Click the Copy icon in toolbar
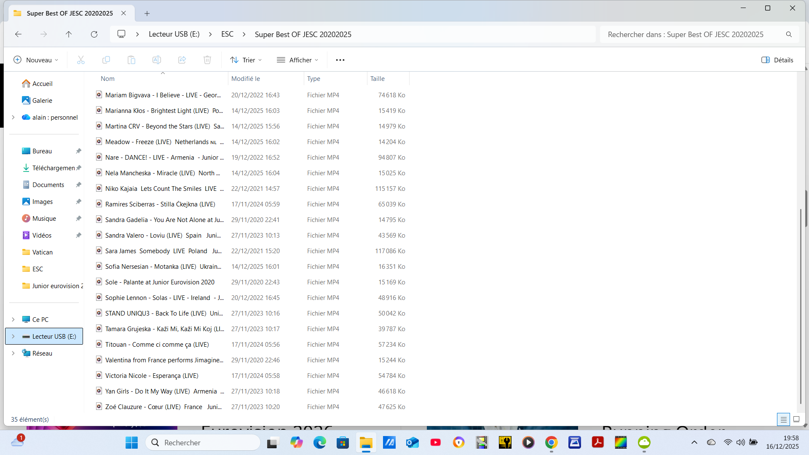This screenshot has width=809, height=455. click(106, 60)
